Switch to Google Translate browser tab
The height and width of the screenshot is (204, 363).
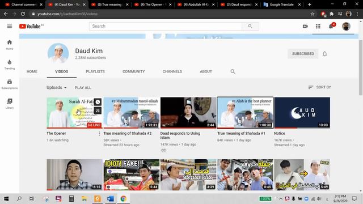[282, 5]
